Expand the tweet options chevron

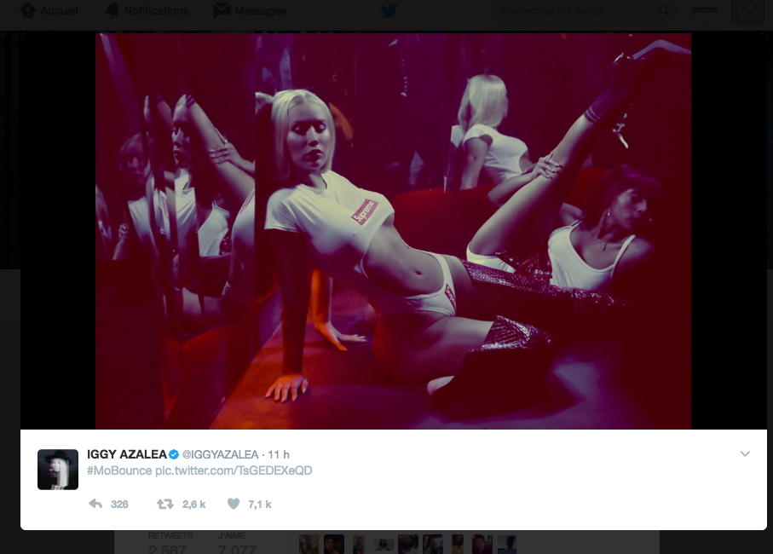745,453
